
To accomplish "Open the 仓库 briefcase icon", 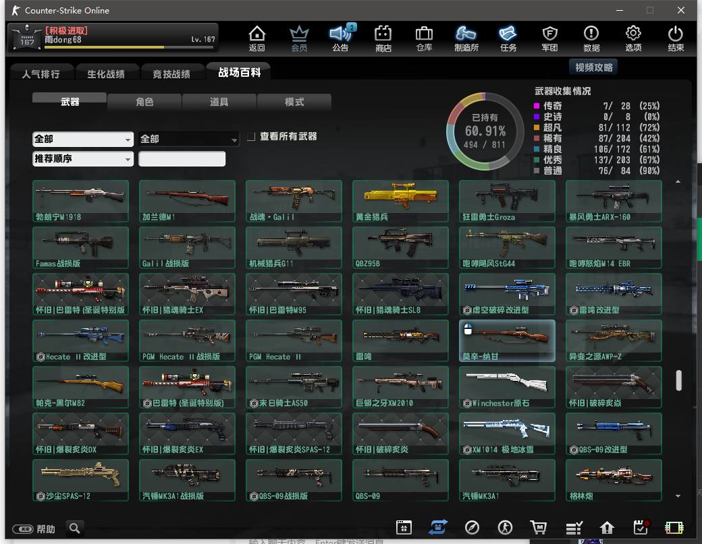I will coord(424,38).
